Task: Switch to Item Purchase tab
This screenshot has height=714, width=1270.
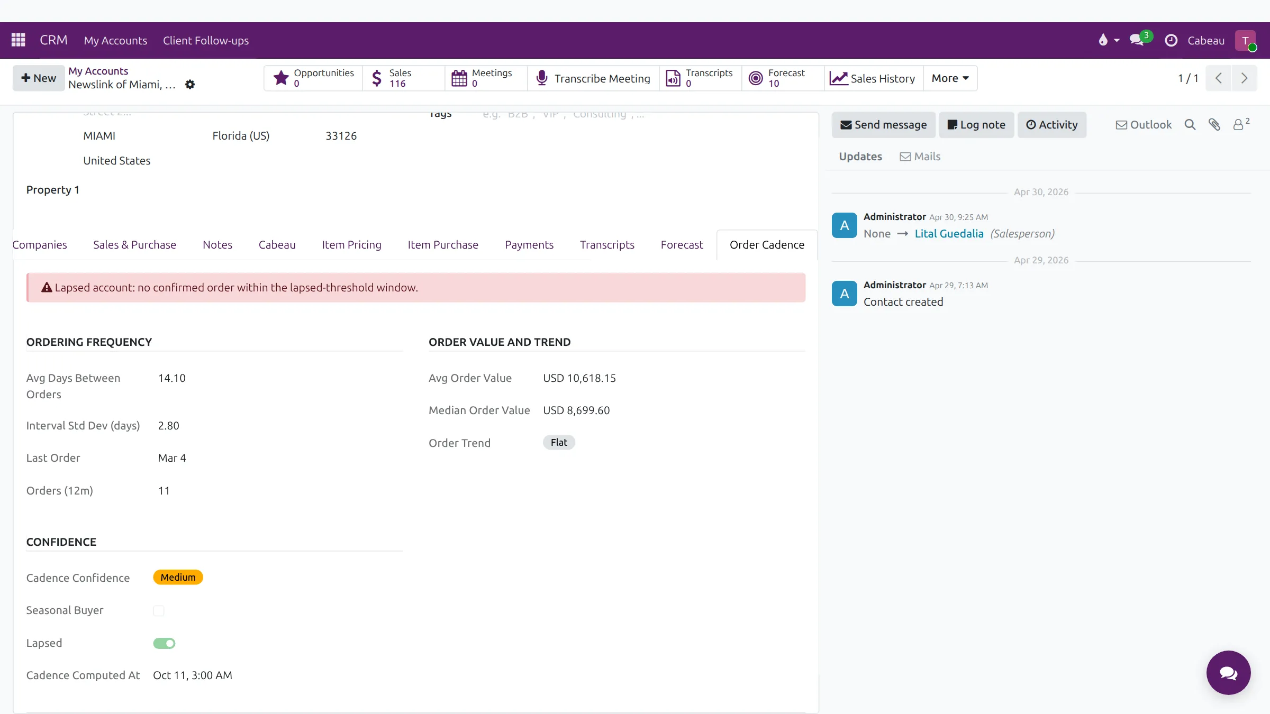Action: pyautogui.click(x=443, y=245)
